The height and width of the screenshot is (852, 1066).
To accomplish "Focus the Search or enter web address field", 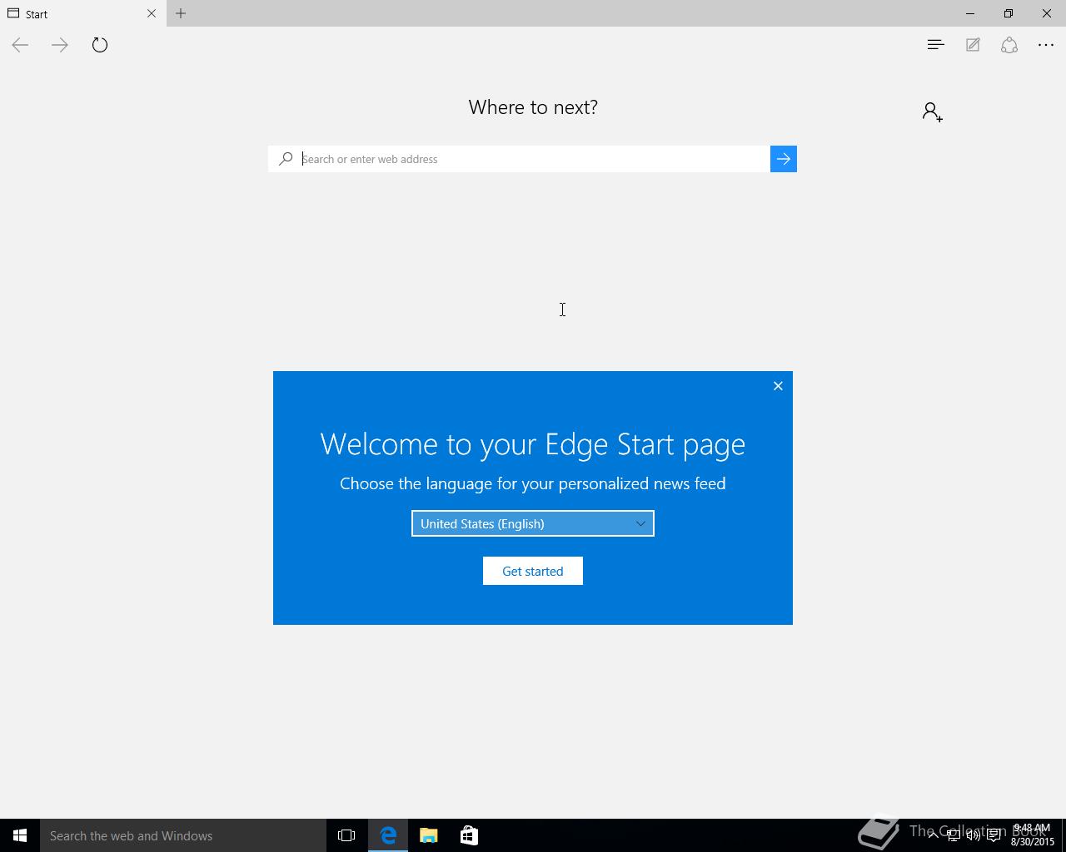I will [533, 159].
